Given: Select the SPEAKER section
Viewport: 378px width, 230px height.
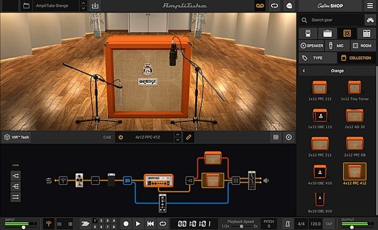Looking at the screenshot, I should 312,46.
